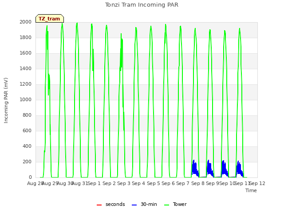The height and width of the screenshot is (213, 284).
Task: Click the 1600 y-axis tick label
Action: (26, 53)
